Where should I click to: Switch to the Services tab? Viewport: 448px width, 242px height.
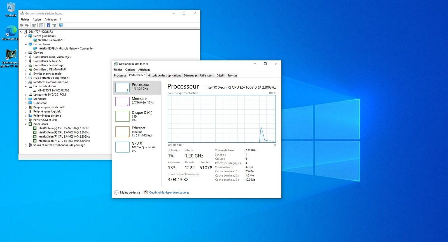click(232, 76)
